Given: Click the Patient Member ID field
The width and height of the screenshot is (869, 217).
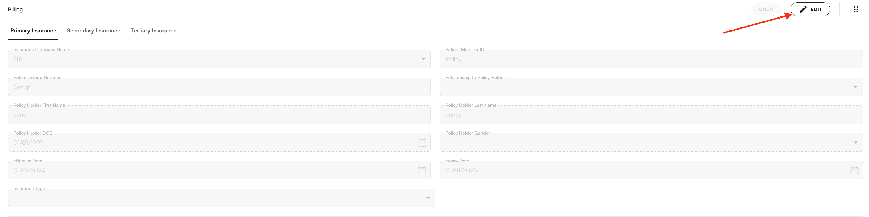Looking at the screenshot, I should (651, 59).
